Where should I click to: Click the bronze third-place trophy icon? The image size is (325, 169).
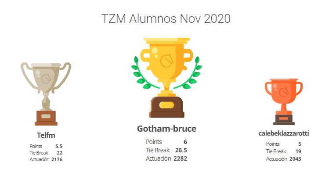click(284, 102)
